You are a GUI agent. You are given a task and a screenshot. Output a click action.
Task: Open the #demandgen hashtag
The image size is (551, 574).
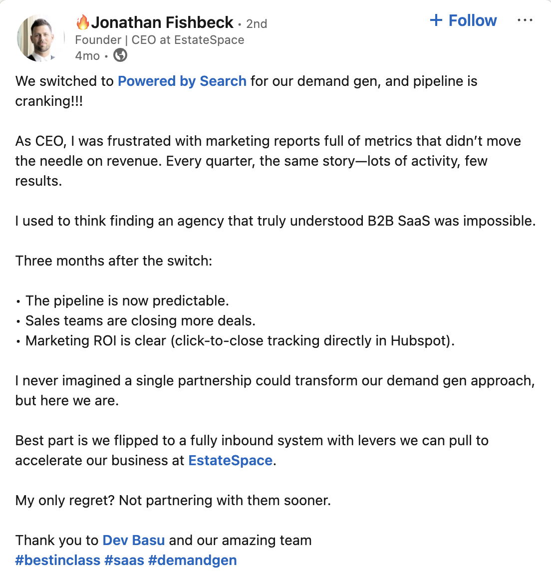click(193, 560)
